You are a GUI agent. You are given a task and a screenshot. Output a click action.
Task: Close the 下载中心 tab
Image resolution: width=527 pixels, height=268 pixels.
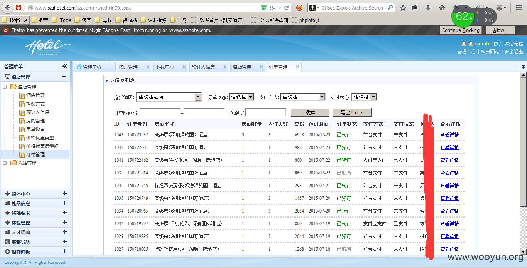tap(184, 67)
